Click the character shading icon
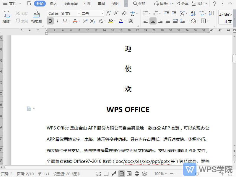Screen dimensions: 236x177 131,21
